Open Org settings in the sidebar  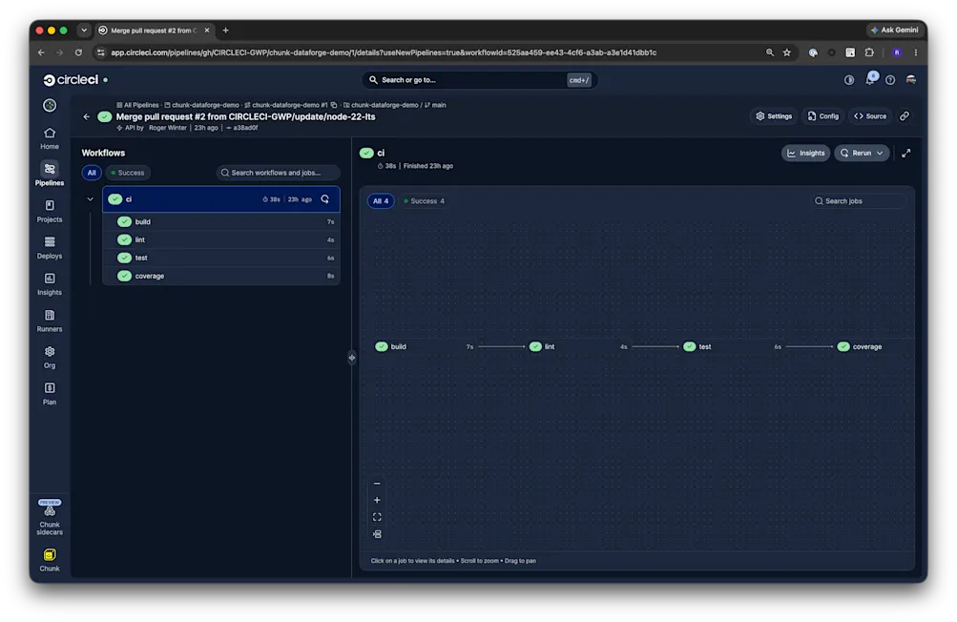[x=50, y=358]
